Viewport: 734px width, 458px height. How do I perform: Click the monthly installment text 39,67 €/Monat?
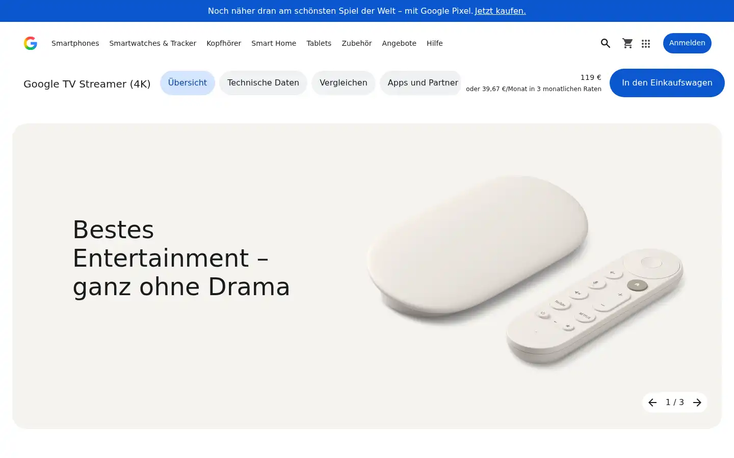(x=534, y=89)
